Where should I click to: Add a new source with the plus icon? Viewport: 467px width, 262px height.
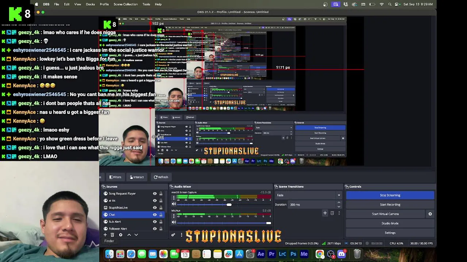(x=105, y=235)
